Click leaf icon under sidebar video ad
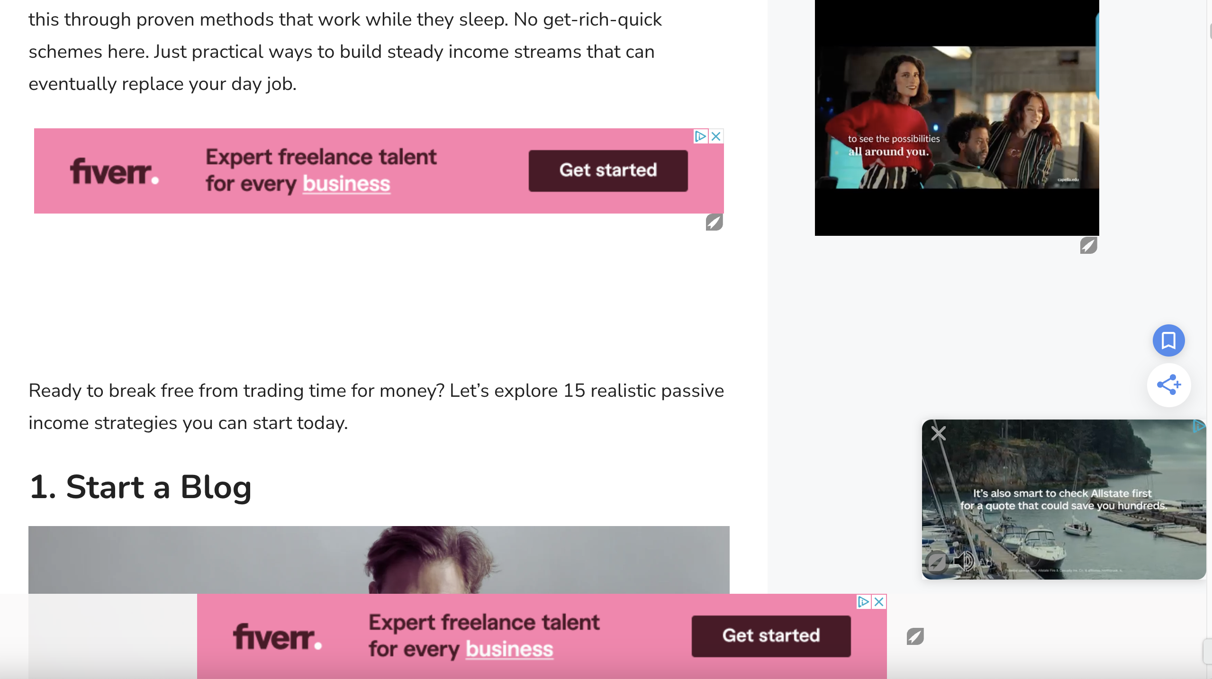 [x=1088, y=245]
